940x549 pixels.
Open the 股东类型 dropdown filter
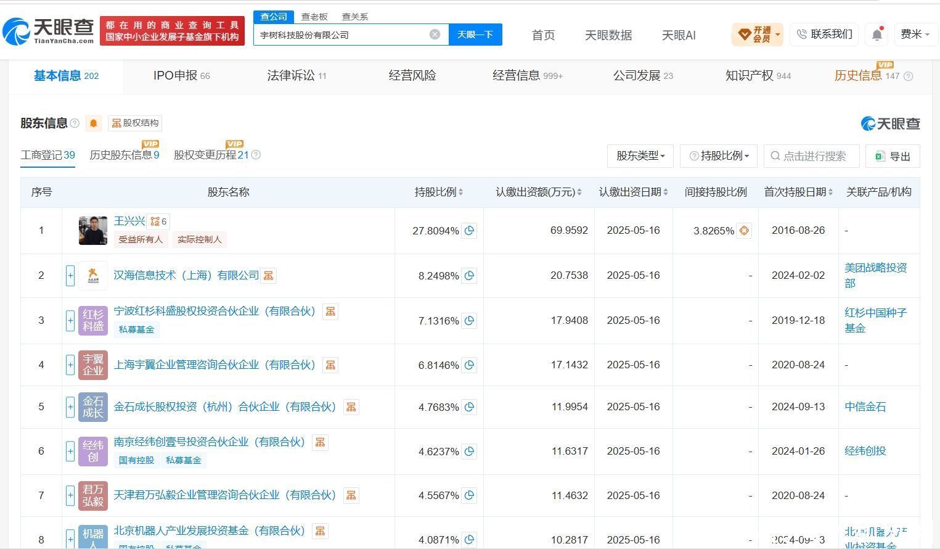click(x=640, y=156)
